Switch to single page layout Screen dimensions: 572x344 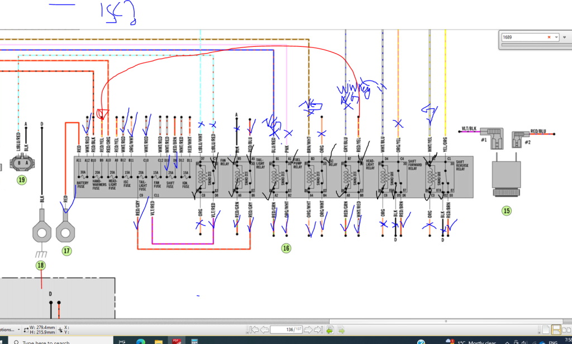545,330
